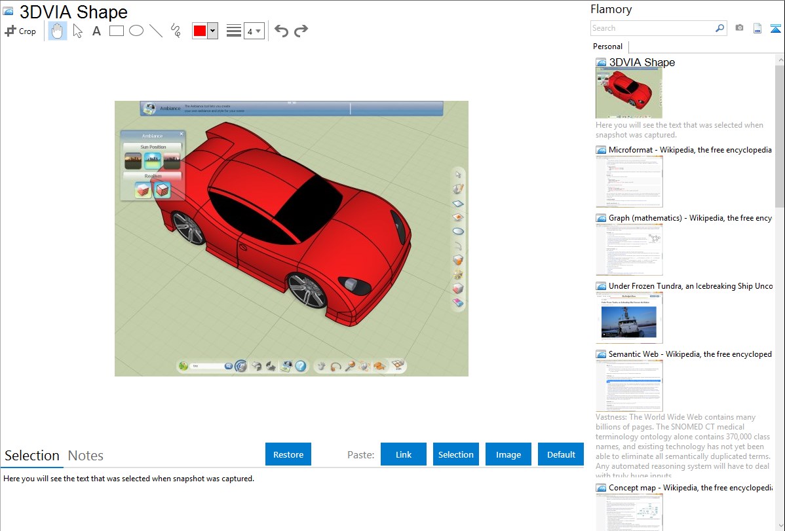The width and height of the screenshot is (785, 531).
Task: Click the Restore button
Action: click(x=288, y=454)
